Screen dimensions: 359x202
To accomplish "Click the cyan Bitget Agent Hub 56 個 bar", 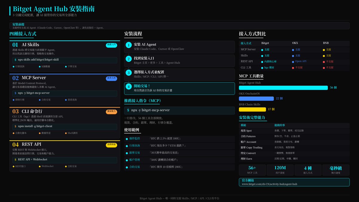I will pyautogui.click(x=283, y=88).
